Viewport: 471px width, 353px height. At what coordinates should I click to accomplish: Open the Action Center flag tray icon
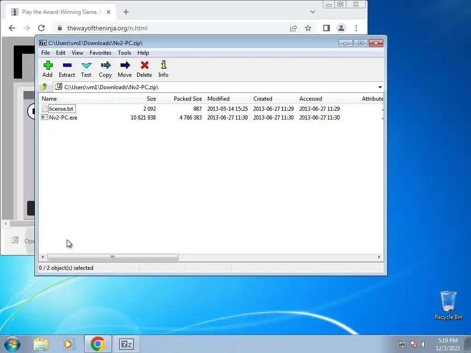click(x=414, y=344)
